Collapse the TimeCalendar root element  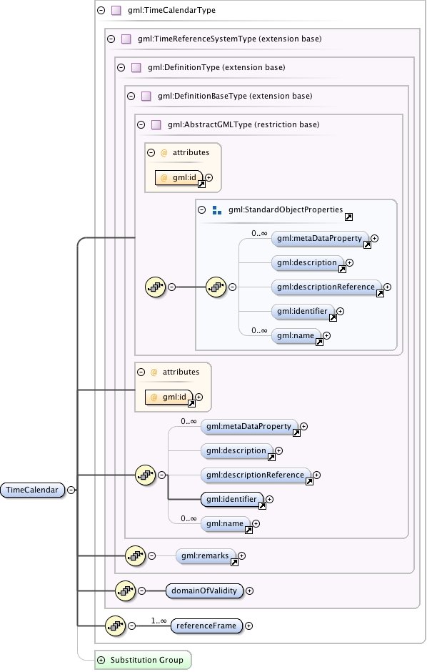click(71, 490)
